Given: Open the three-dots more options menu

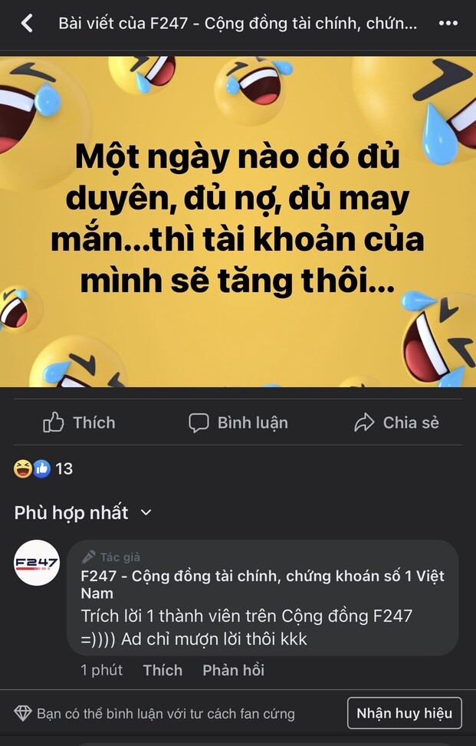Looking at the screenshot, I should 448,23.
